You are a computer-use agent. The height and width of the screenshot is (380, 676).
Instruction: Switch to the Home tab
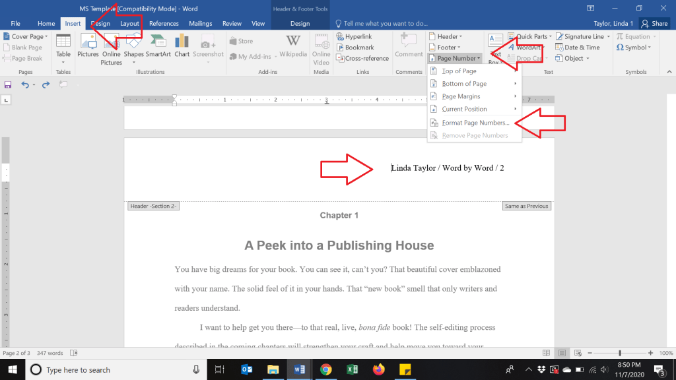coord(46,24)
